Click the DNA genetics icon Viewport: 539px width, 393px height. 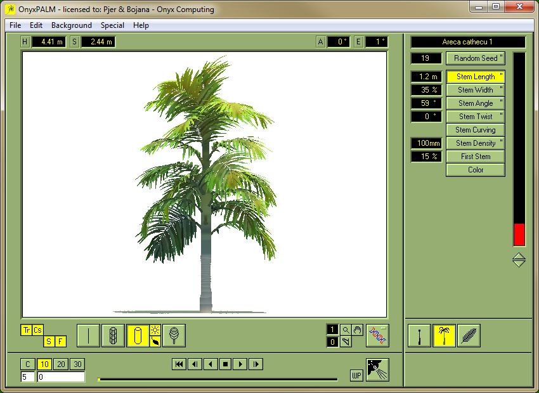(x=377, y=335)
